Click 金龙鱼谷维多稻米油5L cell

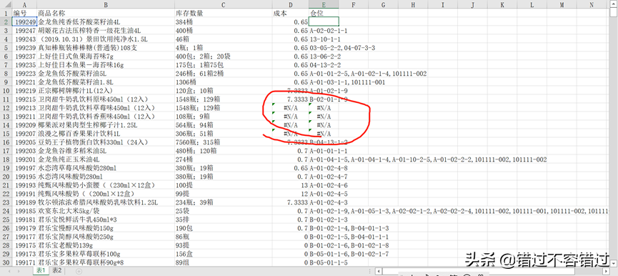[x=106, y=151]
